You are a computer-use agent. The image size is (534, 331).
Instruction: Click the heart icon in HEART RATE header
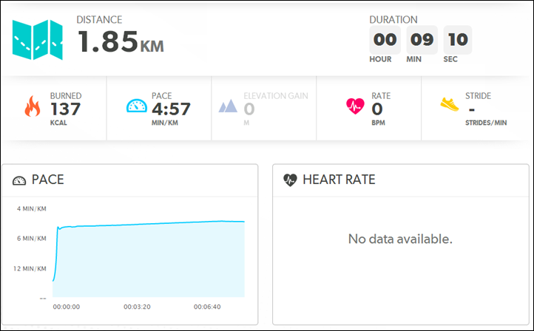click(x=290, y=180)
